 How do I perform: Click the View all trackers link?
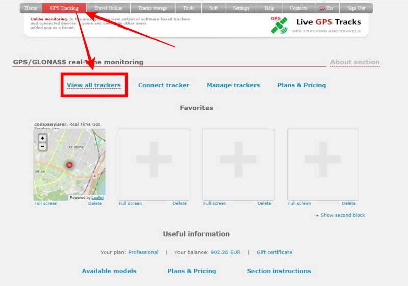[x=94, y=85]
